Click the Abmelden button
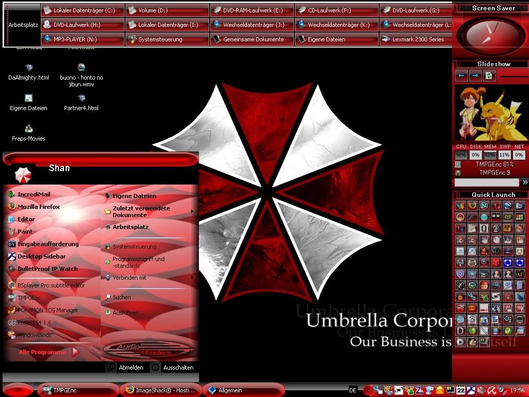Image resolution: width=529 pixels, height=397 pixels. point(125,368)
